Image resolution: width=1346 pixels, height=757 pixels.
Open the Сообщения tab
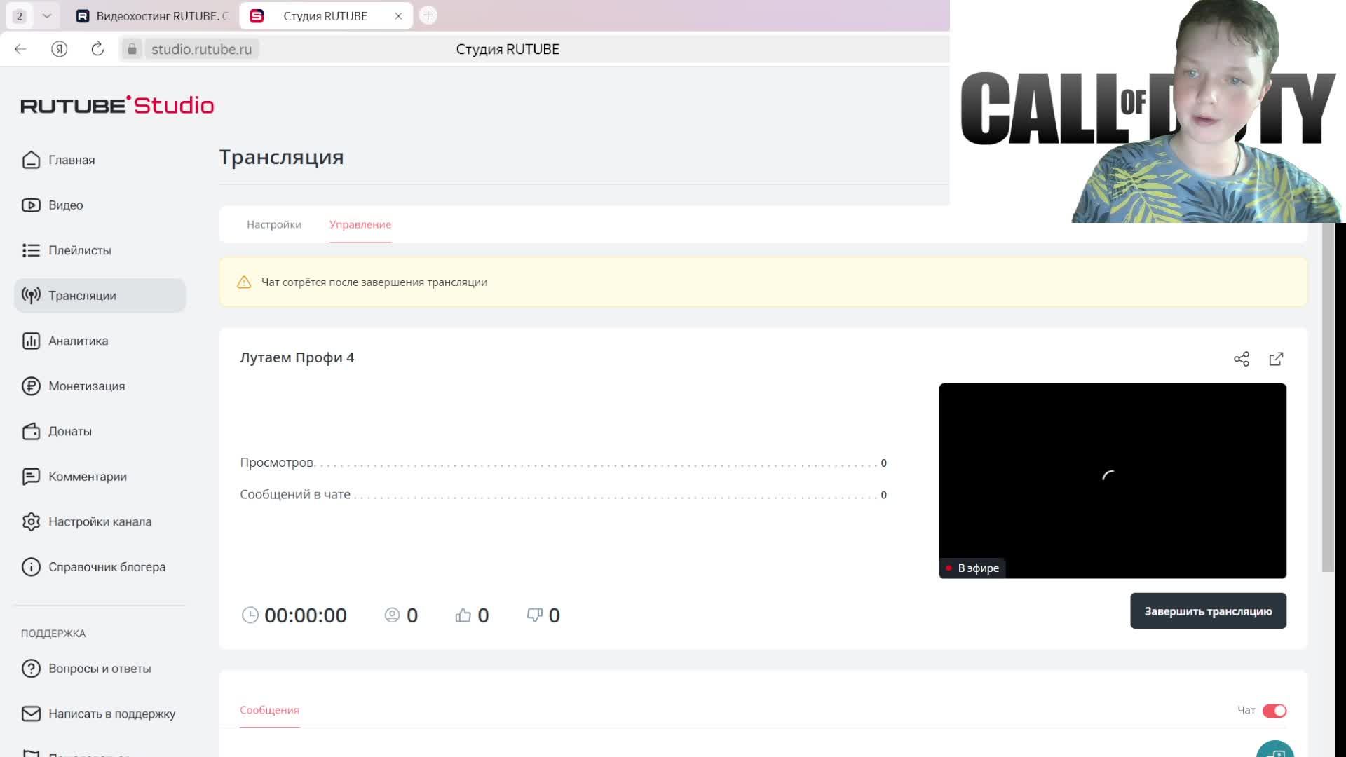(269, 709)
